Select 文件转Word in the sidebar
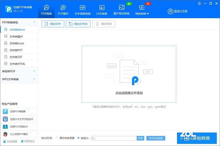 [x=19, y=30]
